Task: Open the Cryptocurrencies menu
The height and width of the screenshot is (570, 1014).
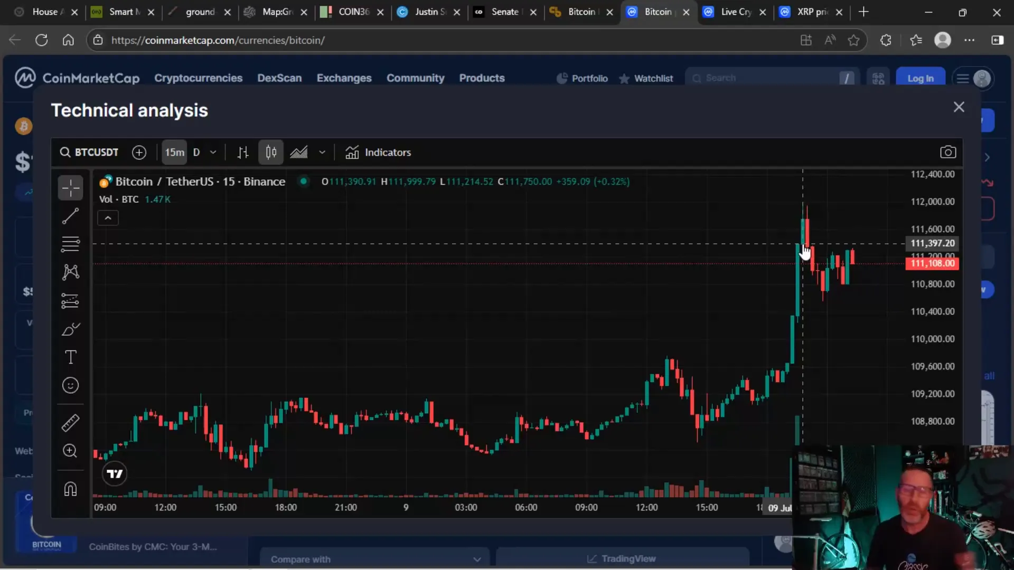Action: point(199,78)
